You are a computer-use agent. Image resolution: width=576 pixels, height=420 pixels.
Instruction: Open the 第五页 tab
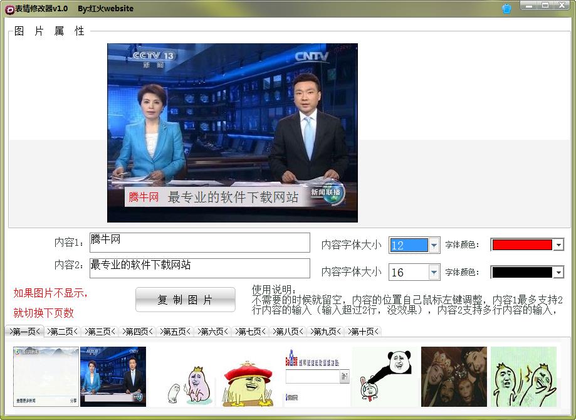click(x=176, y=332)
